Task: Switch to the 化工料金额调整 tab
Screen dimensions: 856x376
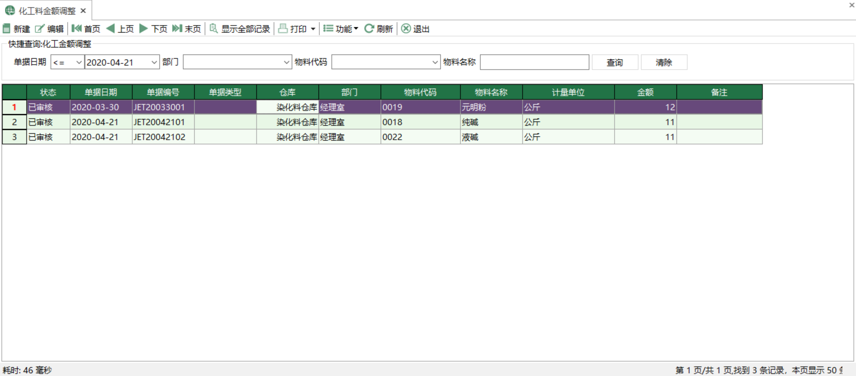Action: pyautogui.click(x=47, y=11)
